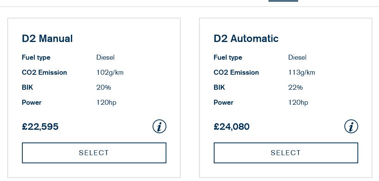The height and width of the screenshot is (181, 379).
Task: Select the D2 Automatic engine option
Action: [286, 153]
